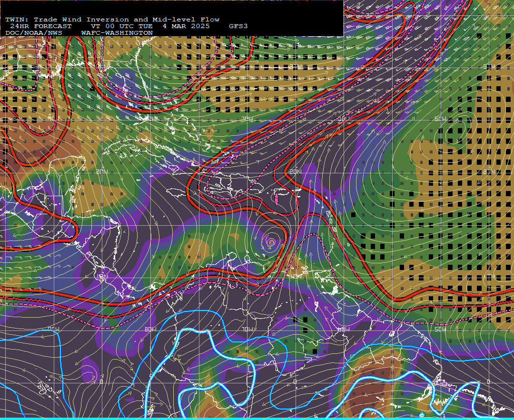Click the concentric-circle circulation center north of Venezuela
Image resolution: width=514 pixels, height=420 pixels.
(271, 242)
